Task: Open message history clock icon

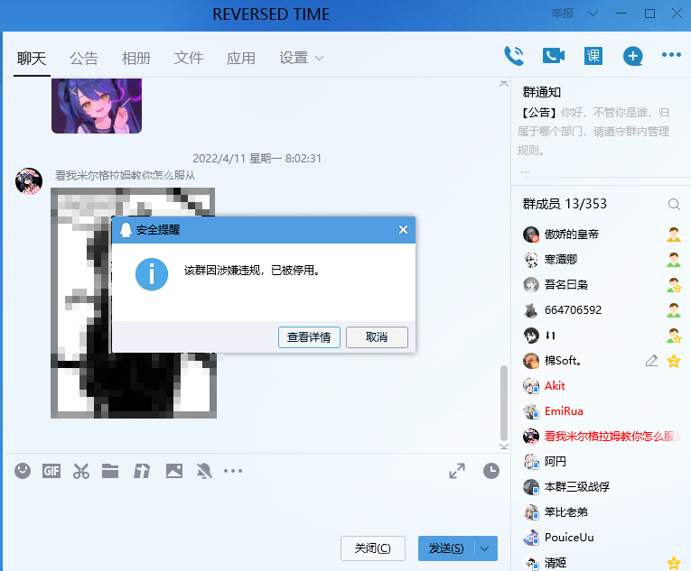Action: coord(491,471)
